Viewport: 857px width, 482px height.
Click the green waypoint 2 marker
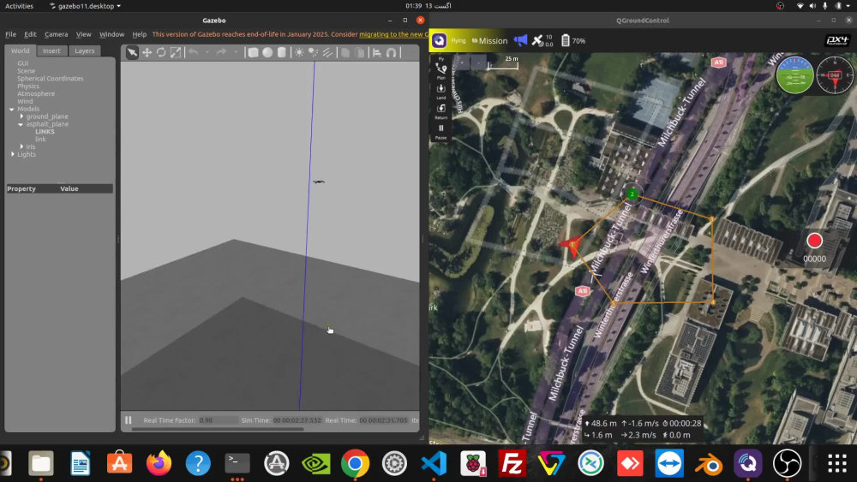[632, 193]
